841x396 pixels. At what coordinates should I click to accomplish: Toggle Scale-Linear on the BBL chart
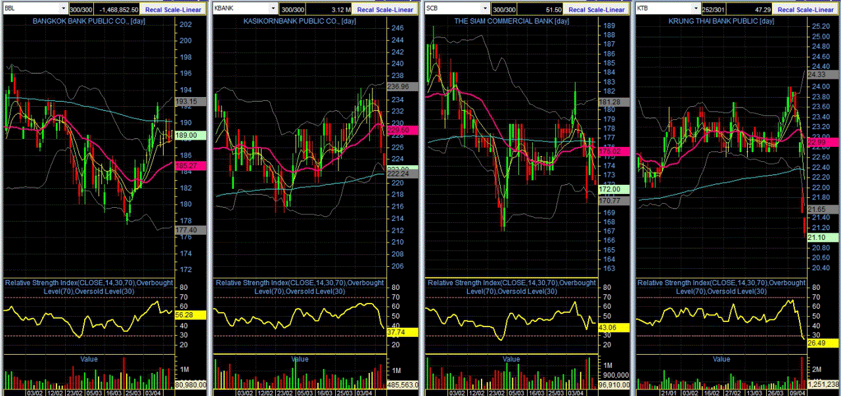tap(183, 10)
